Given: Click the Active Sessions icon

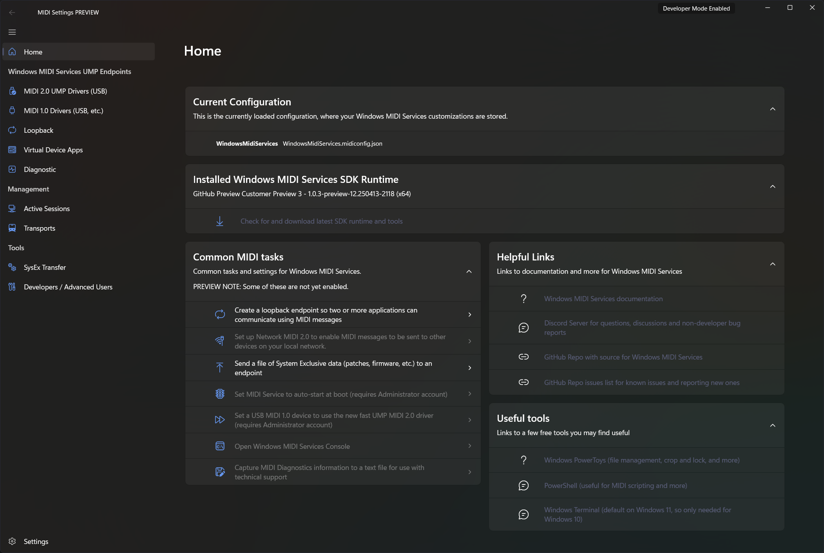Looking at the screenshot, I should point(12,208).
